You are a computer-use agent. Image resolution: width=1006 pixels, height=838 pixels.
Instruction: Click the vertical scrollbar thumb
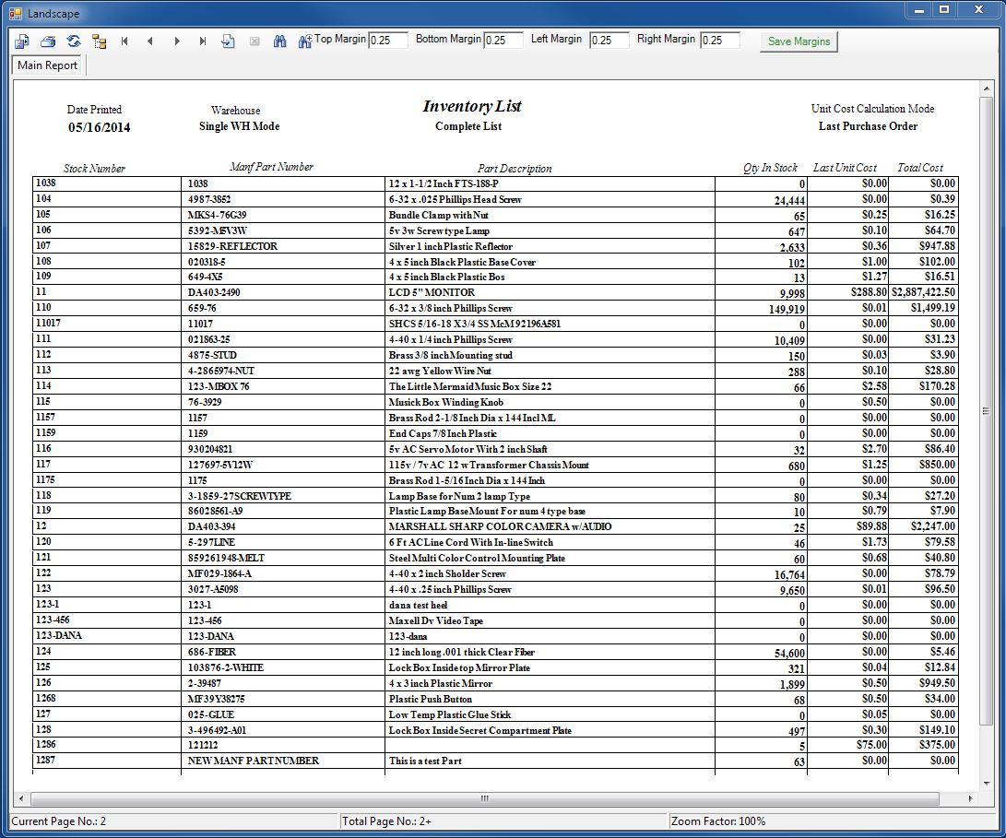(986, 410)
